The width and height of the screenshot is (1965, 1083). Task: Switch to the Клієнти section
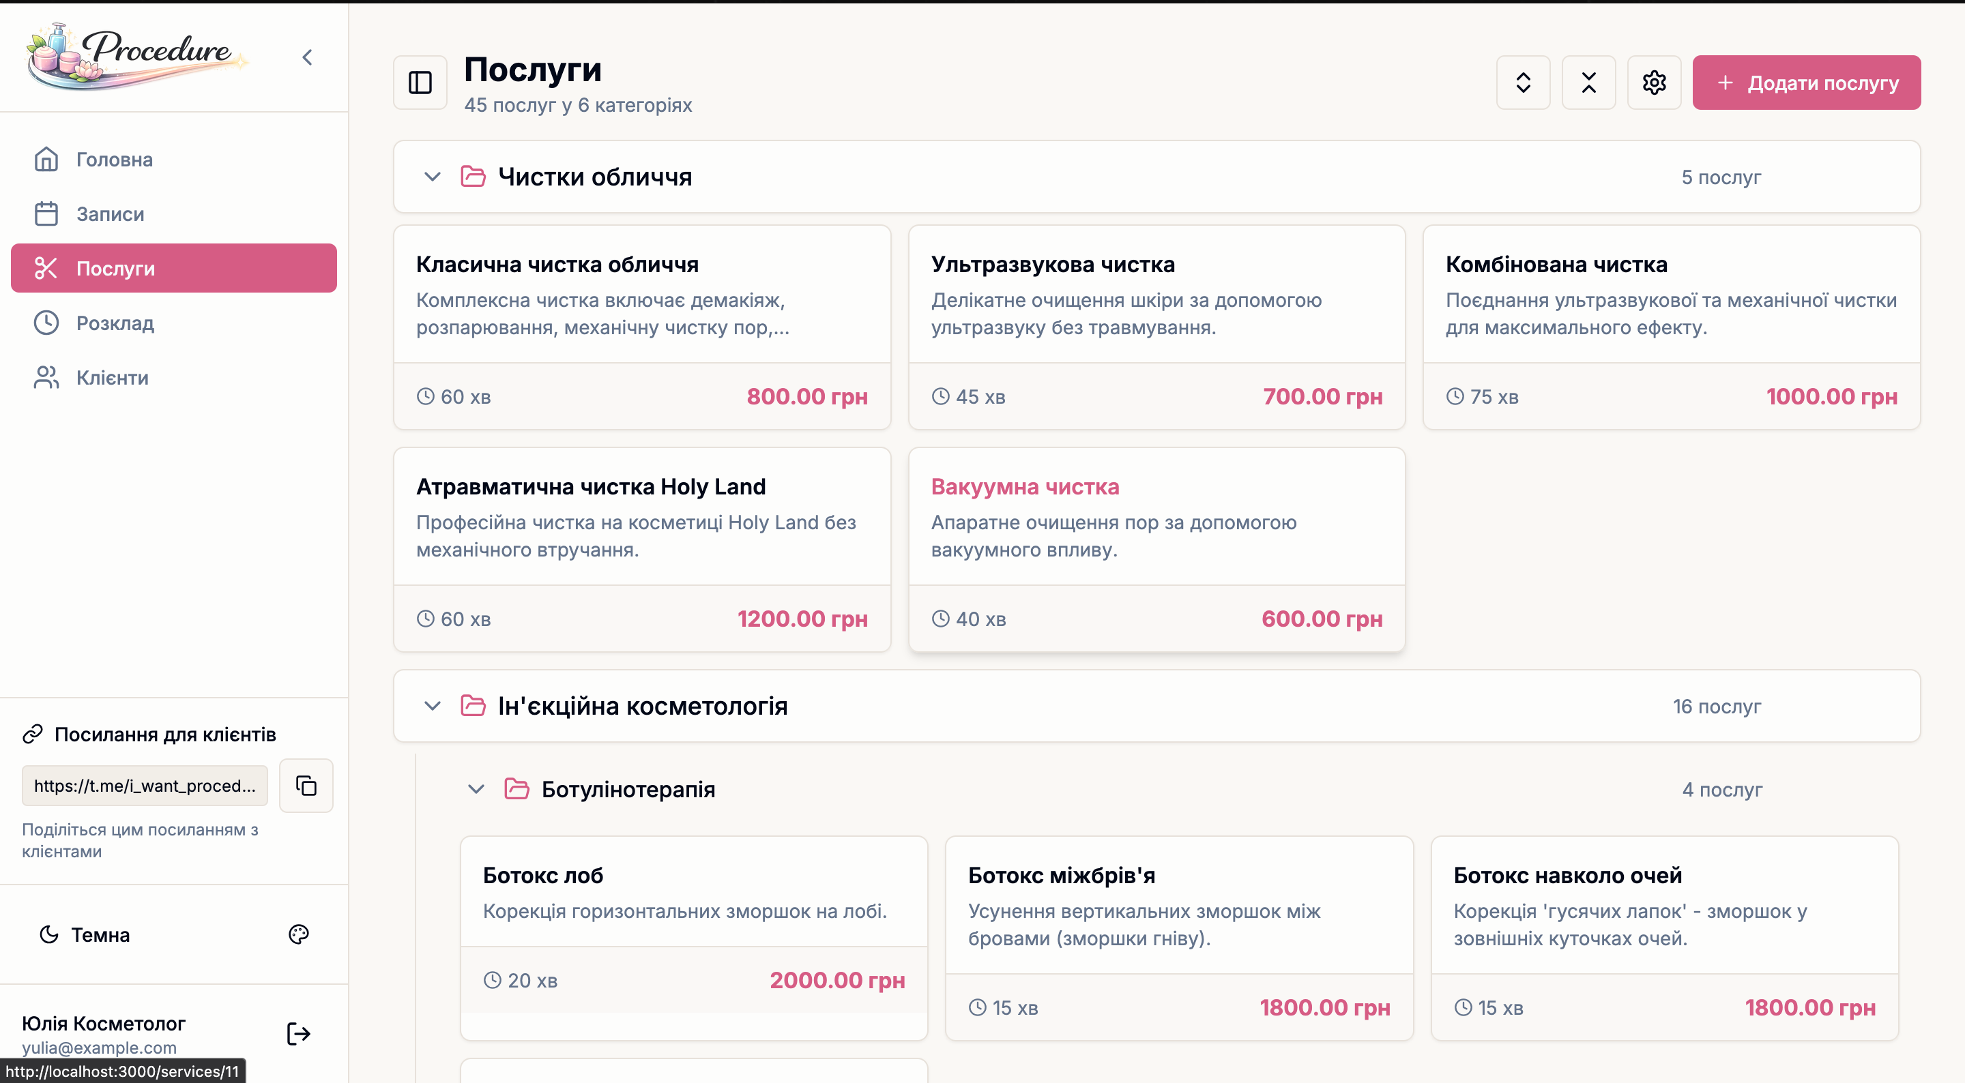point(111,376)
